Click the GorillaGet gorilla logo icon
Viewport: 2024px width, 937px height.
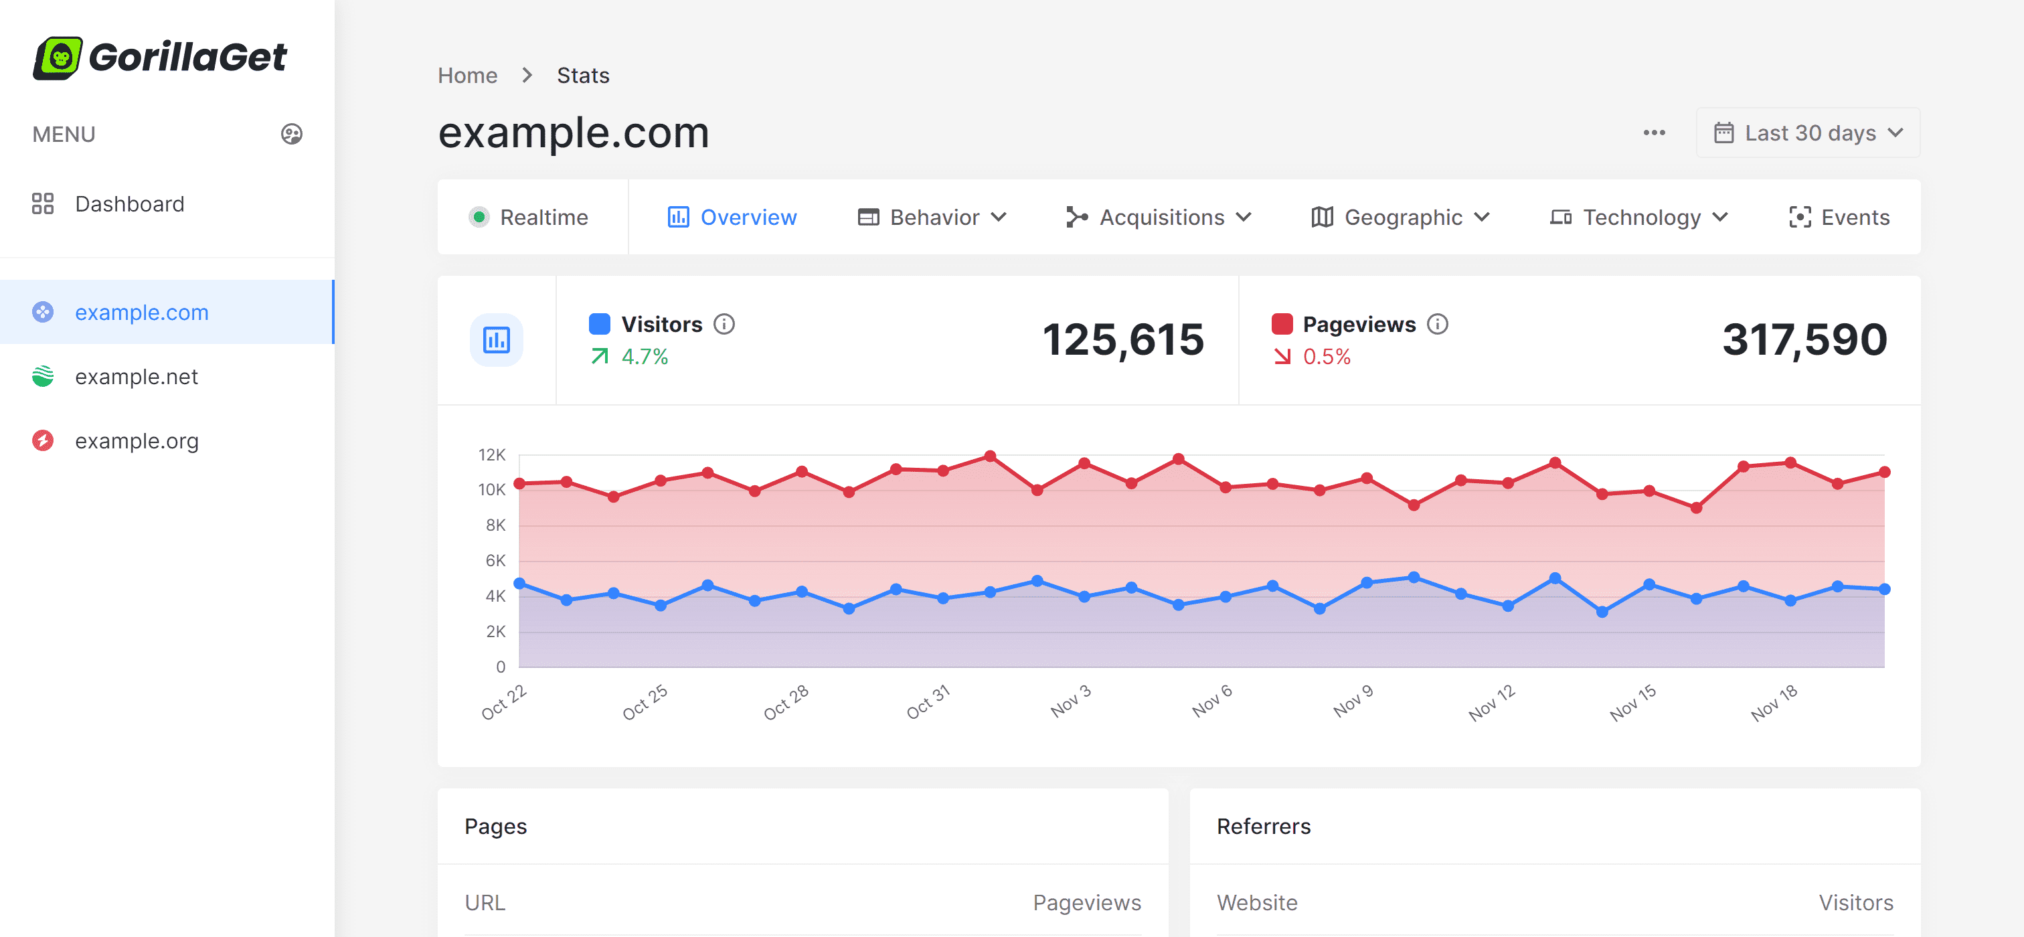point(58,58)
